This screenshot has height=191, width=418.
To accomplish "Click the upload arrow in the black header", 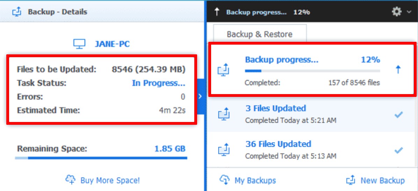I will 217,12.
